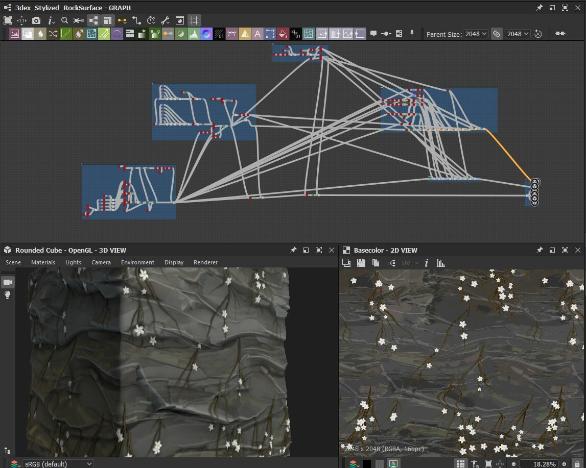Toggle grid snapping at the end of the graph toolbar
The height and width of the screenshot is (468, 586).
coord(195,20)
